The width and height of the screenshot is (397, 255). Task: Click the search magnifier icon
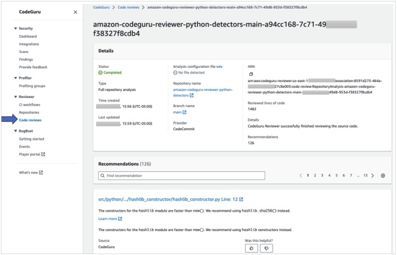[102, 176]
